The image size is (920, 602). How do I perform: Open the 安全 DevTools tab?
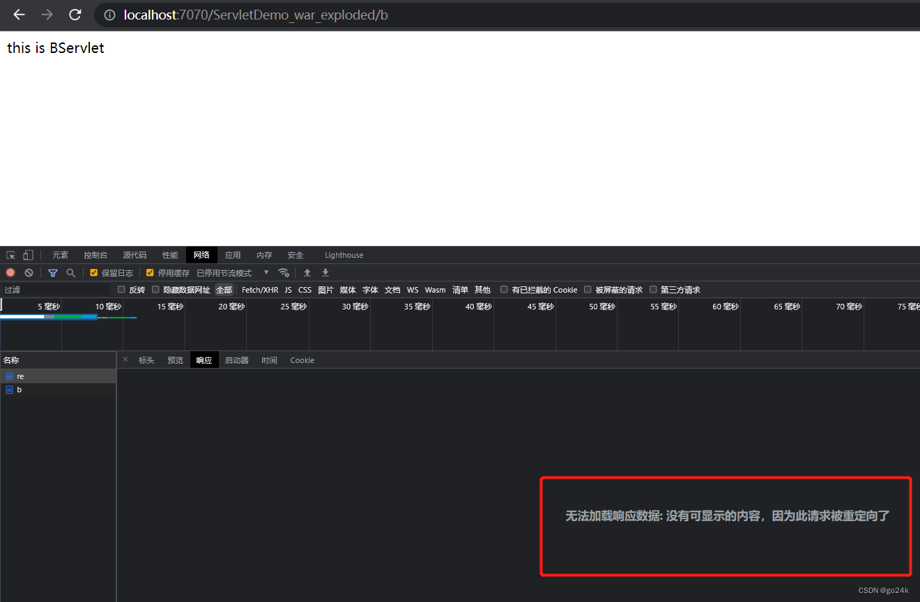(296, 255)
